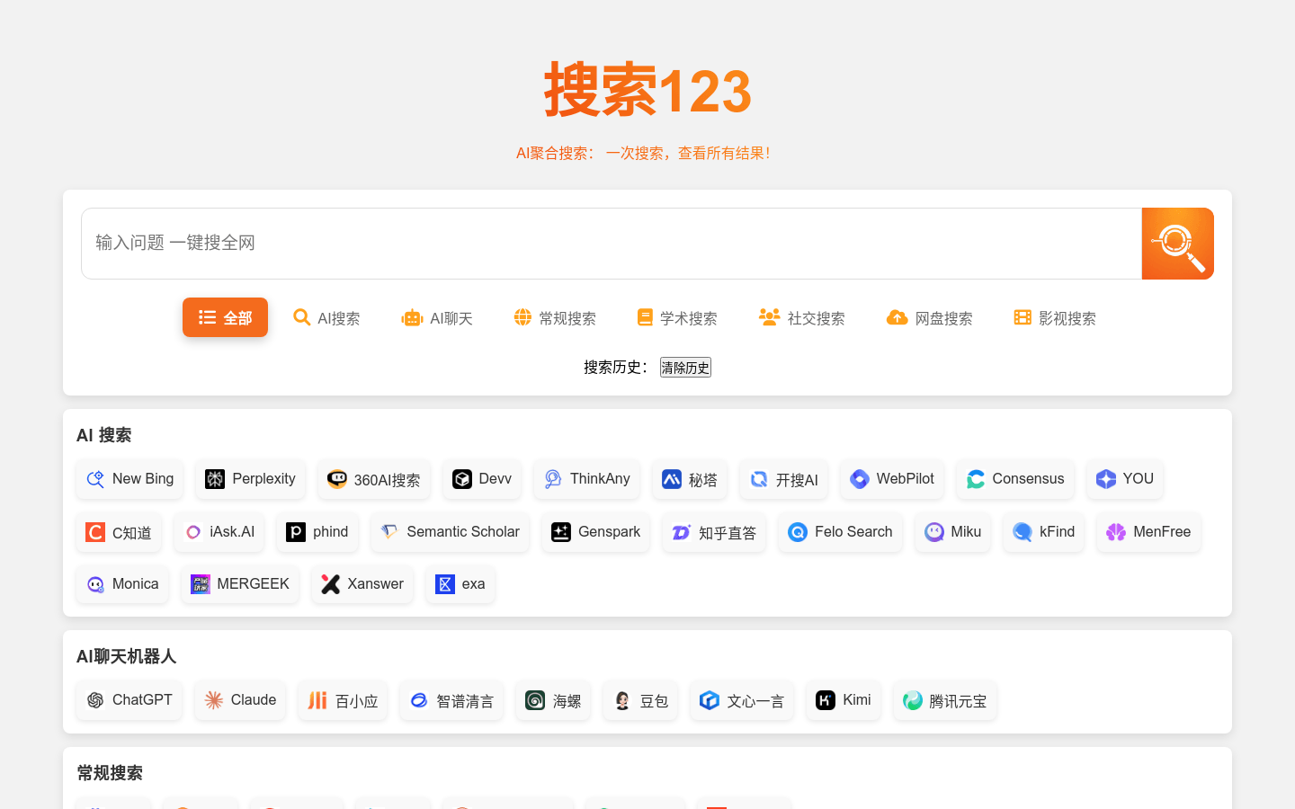Open the 腾讯元宝 chatbot button
This screenshot has height=809, width=1295.
(944, 700)
